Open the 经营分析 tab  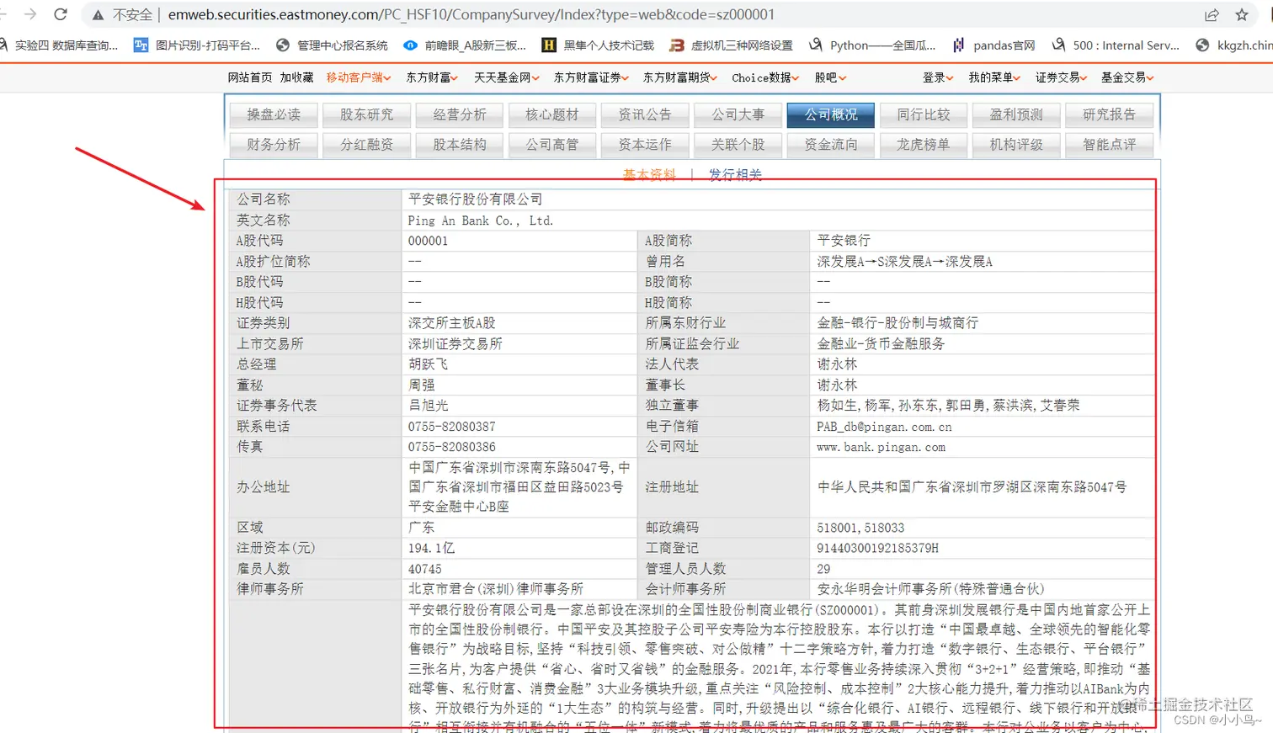tap(460, 115)
